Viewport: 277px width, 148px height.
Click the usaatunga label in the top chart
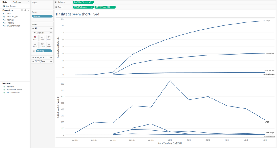(x=270, y=53)
